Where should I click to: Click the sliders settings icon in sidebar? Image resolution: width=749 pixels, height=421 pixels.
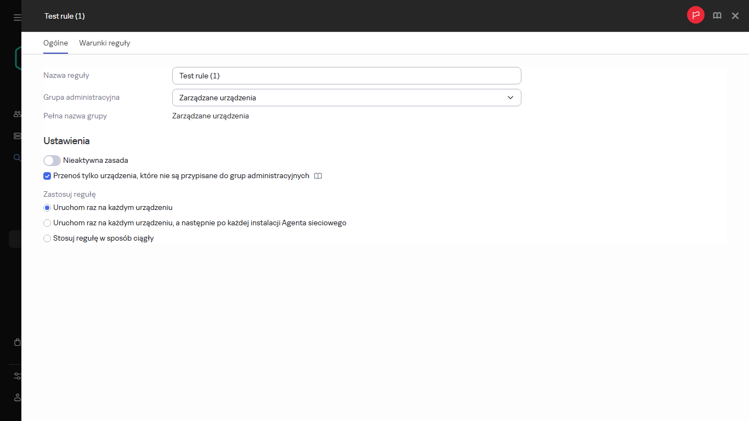click(x=17, y=376)
